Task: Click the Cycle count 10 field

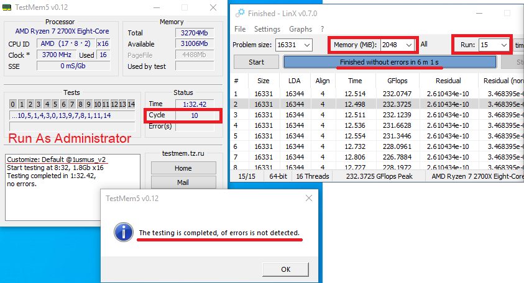Action: coord(195,115)
